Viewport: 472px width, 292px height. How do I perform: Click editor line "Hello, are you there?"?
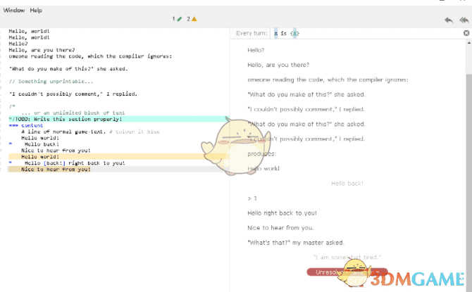pyautogui.click(x=42, y=50)
